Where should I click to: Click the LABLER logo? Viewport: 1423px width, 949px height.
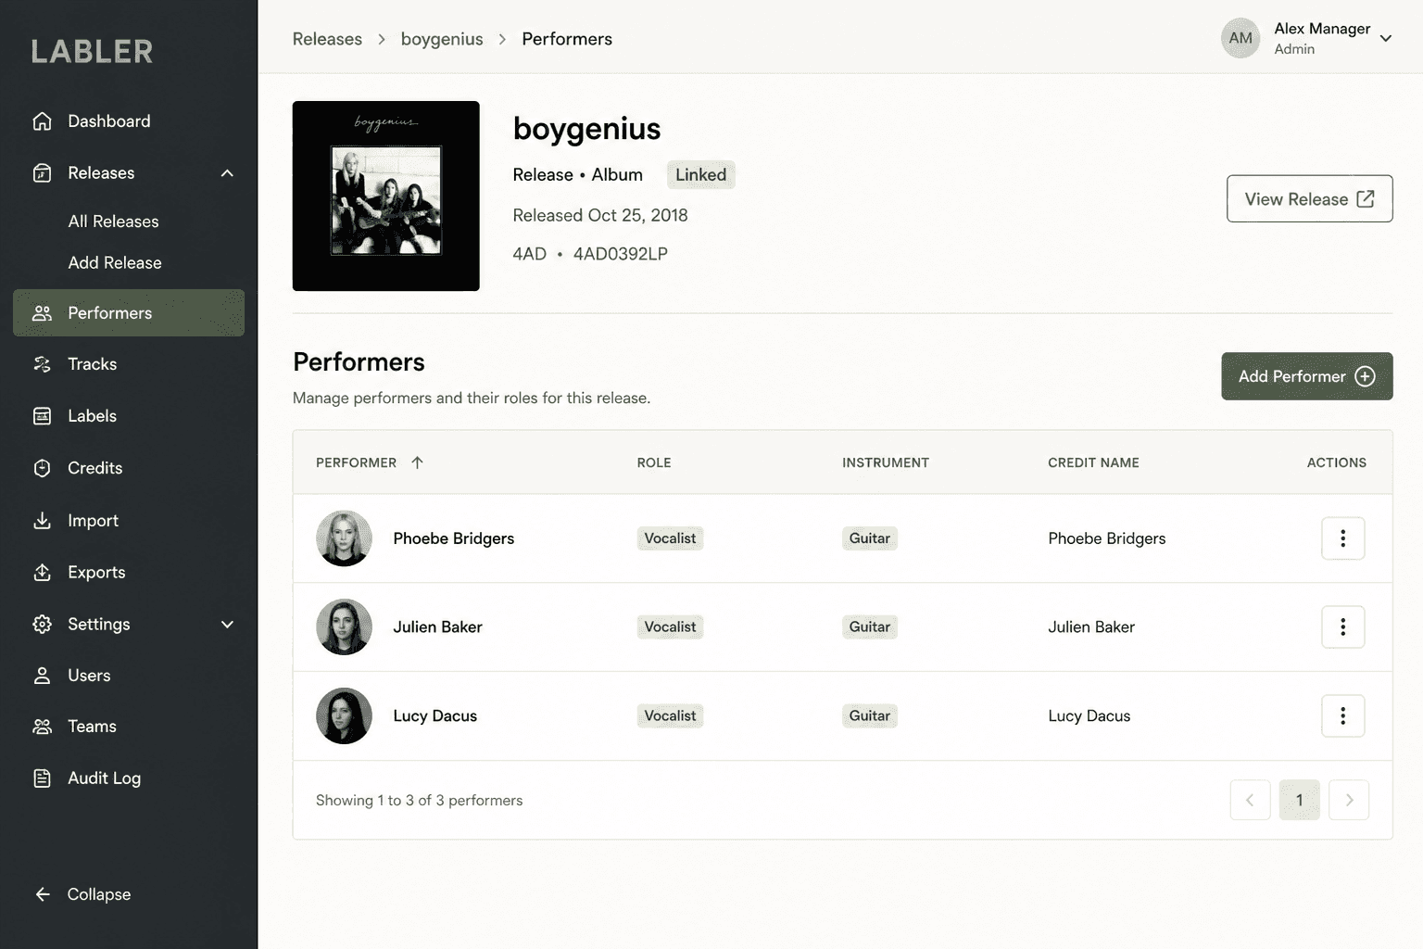[x=92, y=52]
